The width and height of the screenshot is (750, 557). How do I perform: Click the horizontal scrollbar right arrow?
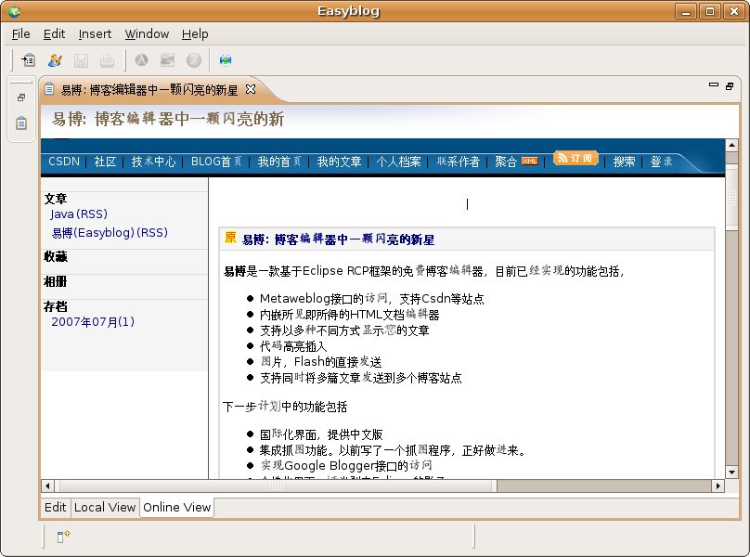pos(718,486)
